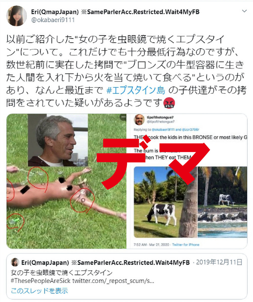Select the tipofthetongue7 username
Screen dimensions: 253x302
(x=160, y=117)
